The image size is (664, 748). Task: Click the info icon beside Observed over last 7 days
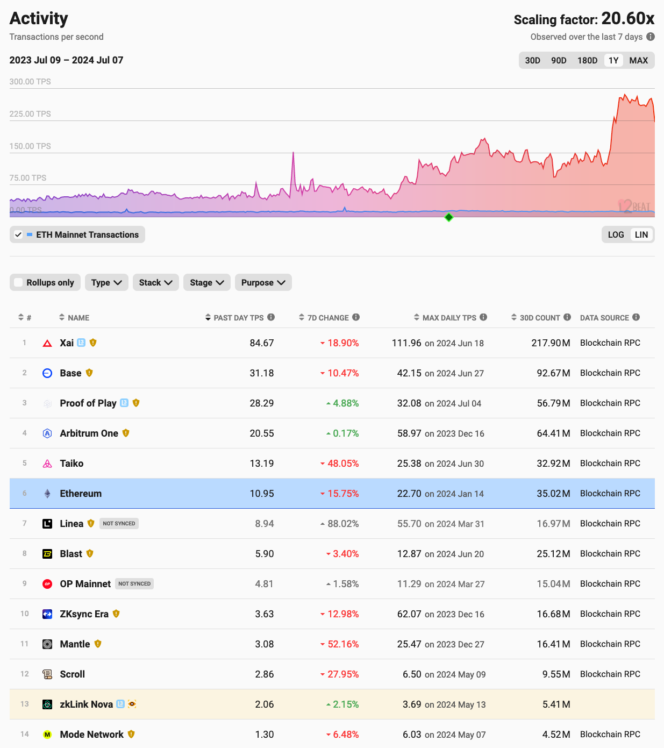point(651,37)
